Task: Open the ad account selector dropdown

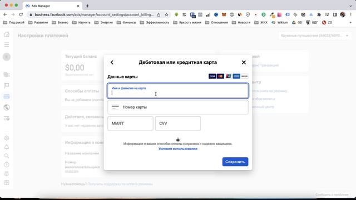Action: point(314,36)
